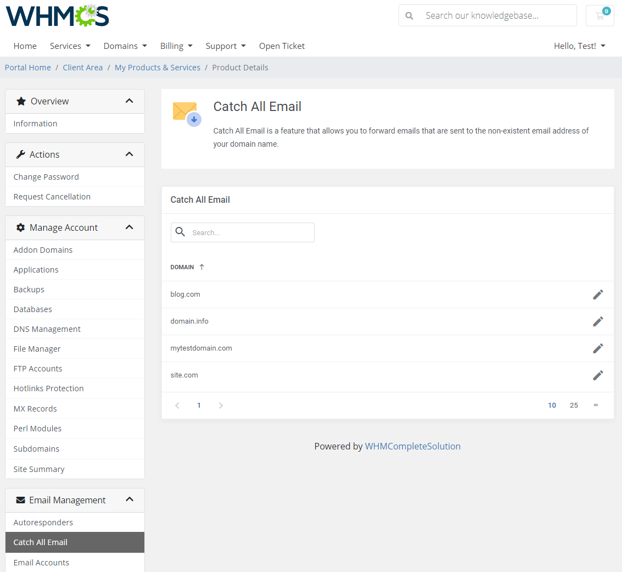Open the shopping cart
Viewport: 622px width, 572px height.
click(599, 15)
